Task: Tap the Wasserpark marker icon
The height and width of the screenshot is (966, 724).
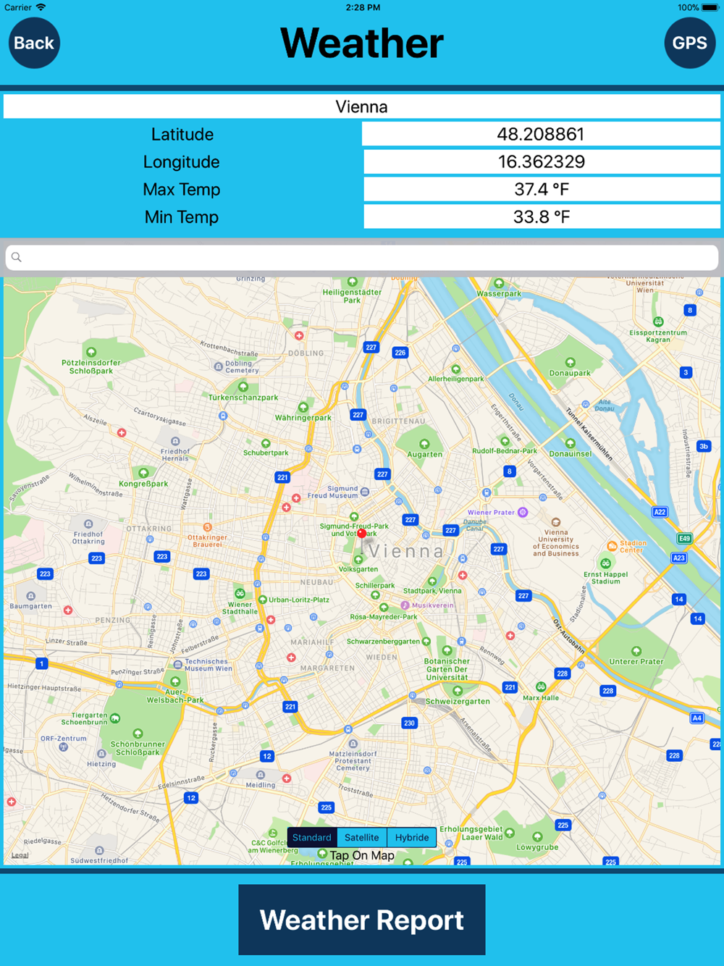Action: pos(499,283)
